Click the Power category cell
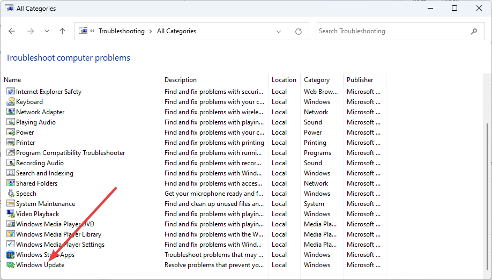The width and height of the screenshot is (492, 280). tap(313, 132)
